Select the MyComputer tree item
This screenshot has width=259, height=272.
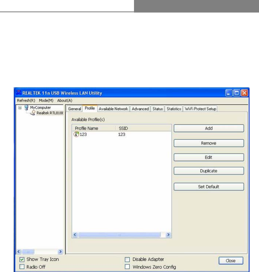40,108
